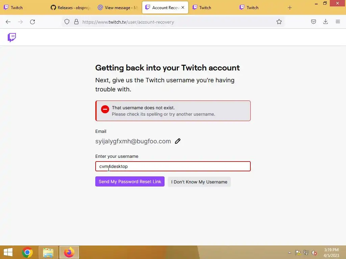Click the Firefox taskbar icon
Image resolution: width=346 pixels, height=259 pixels.
pyautogui.click(x=69, y=252)
